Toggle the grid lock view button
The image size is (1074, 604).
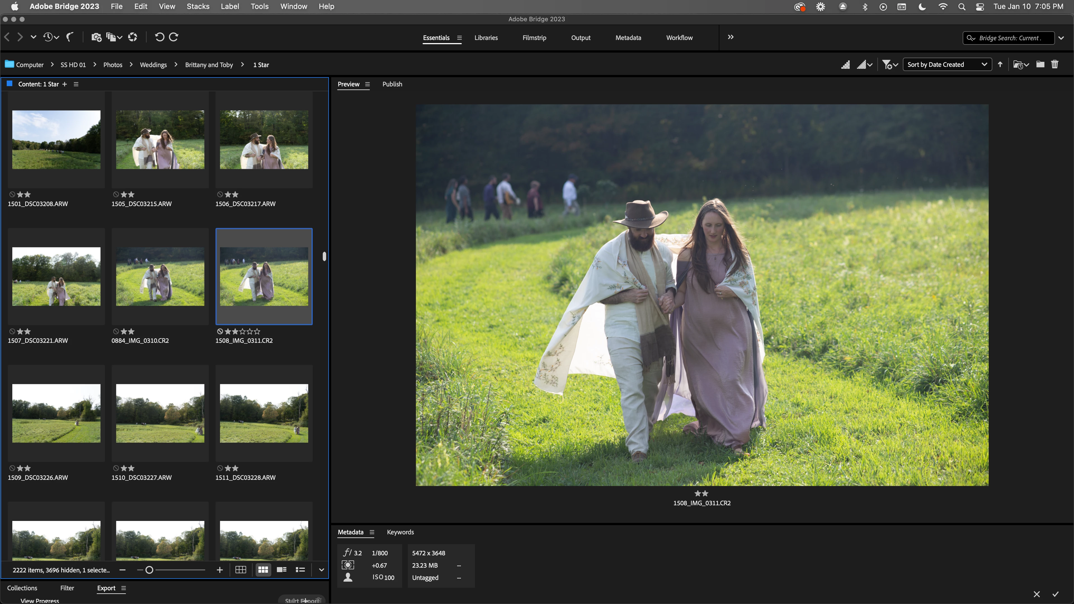tap(241, 570)
